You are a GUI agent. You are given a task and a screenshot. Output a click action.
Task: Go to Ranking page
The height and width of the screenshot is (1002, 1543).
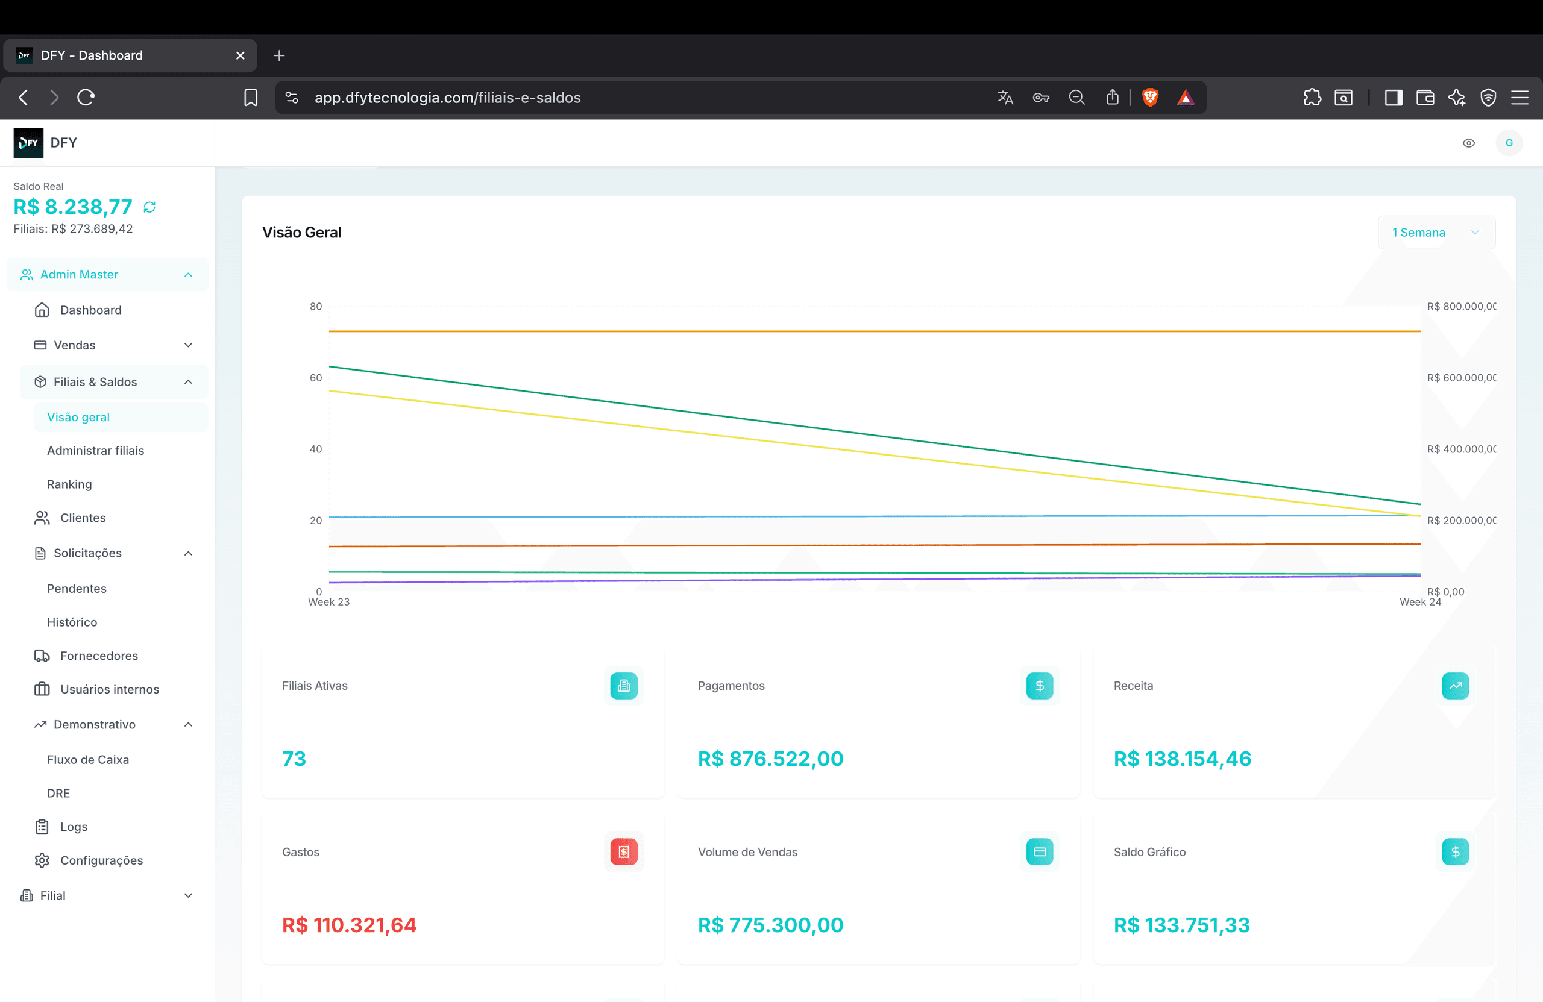(69, 484)
